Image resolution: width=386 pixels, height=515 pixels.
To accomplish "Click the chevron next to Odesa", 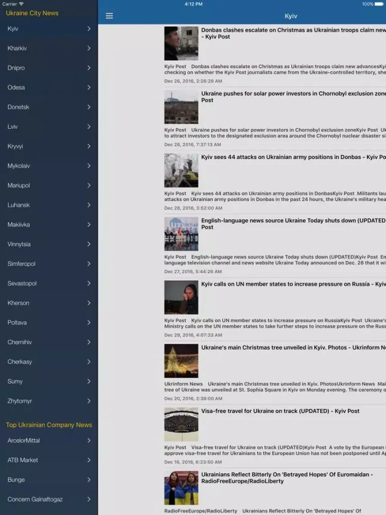I will 89,88.
